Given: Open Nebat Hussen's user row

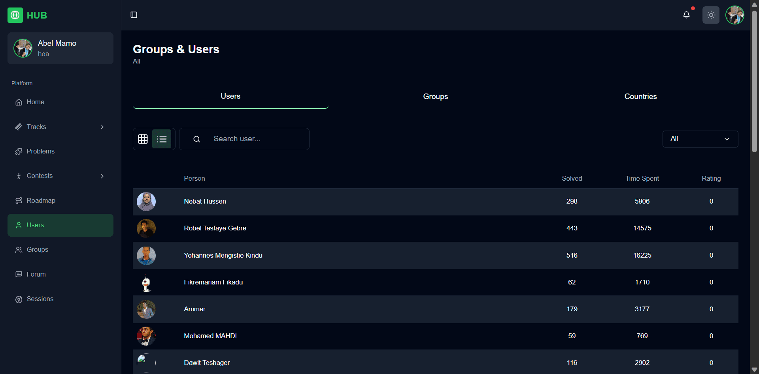Looking at the screenshot, I should [x=205, y=202].
